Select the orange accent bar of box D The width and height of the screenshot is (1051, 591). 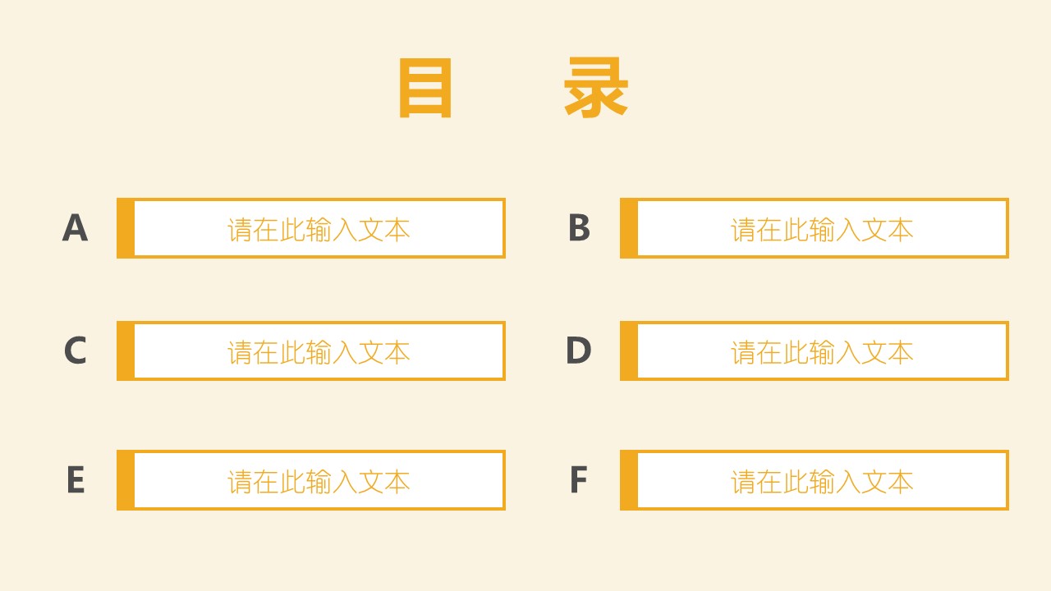[629, 351]
